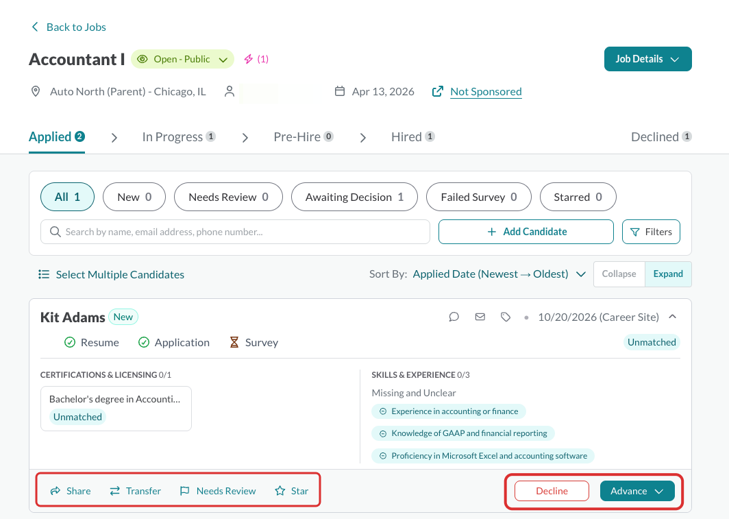Viewport: 729px width, 519px height.
Task: Click the green check icon beside Application
Action: pos(144,342)
